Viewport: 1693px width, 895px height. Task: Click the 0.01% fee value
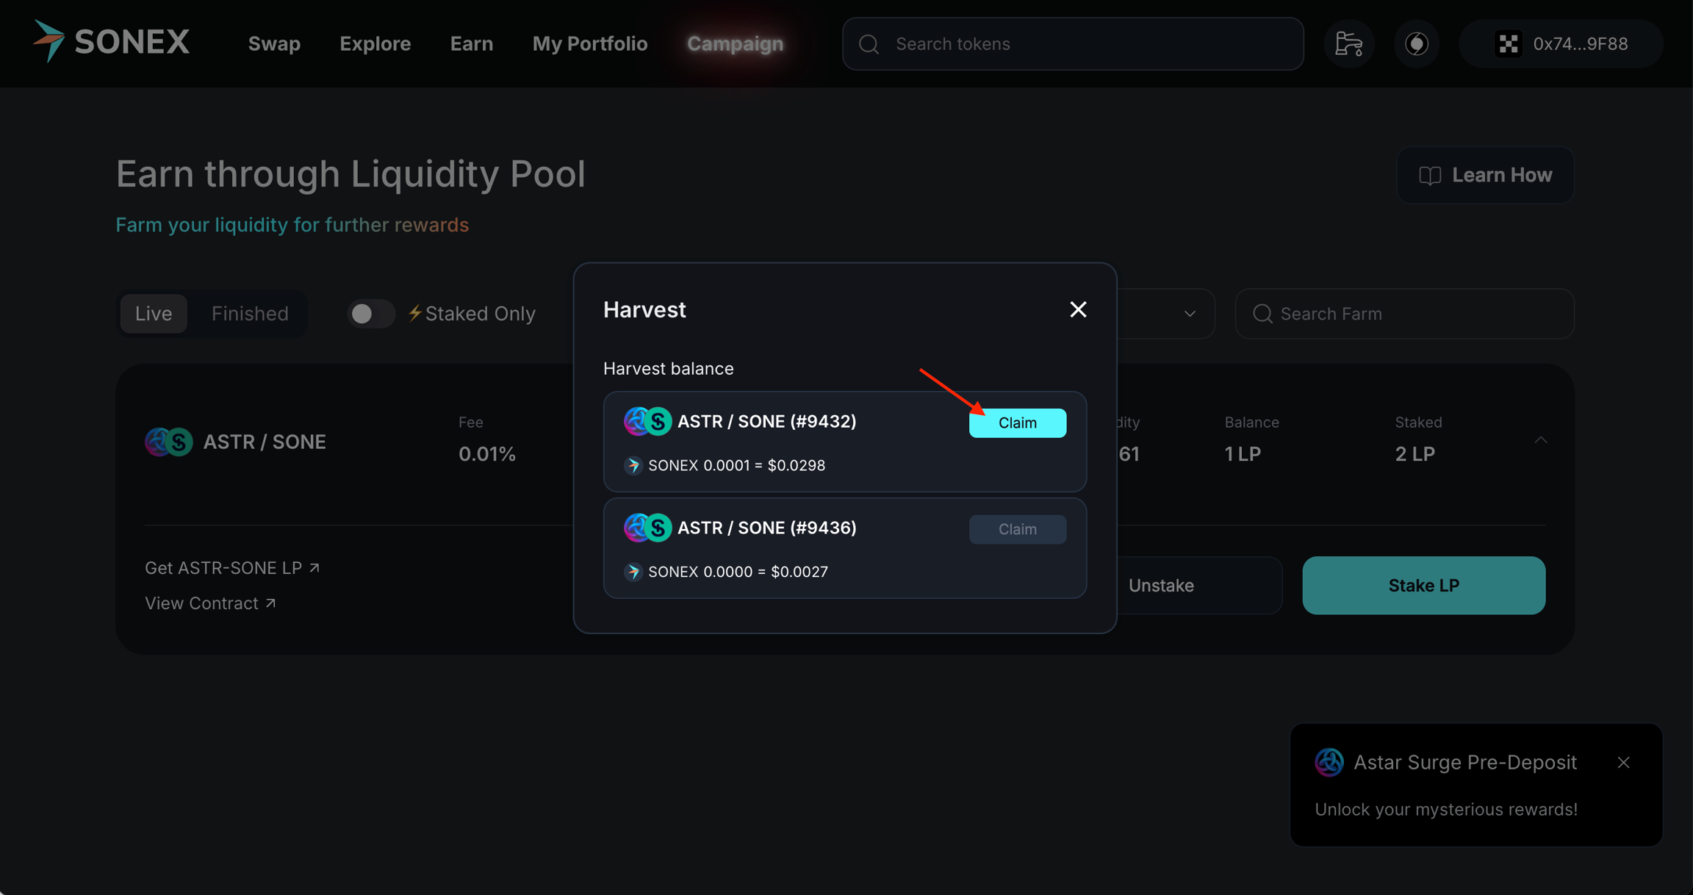click(487, 454)
